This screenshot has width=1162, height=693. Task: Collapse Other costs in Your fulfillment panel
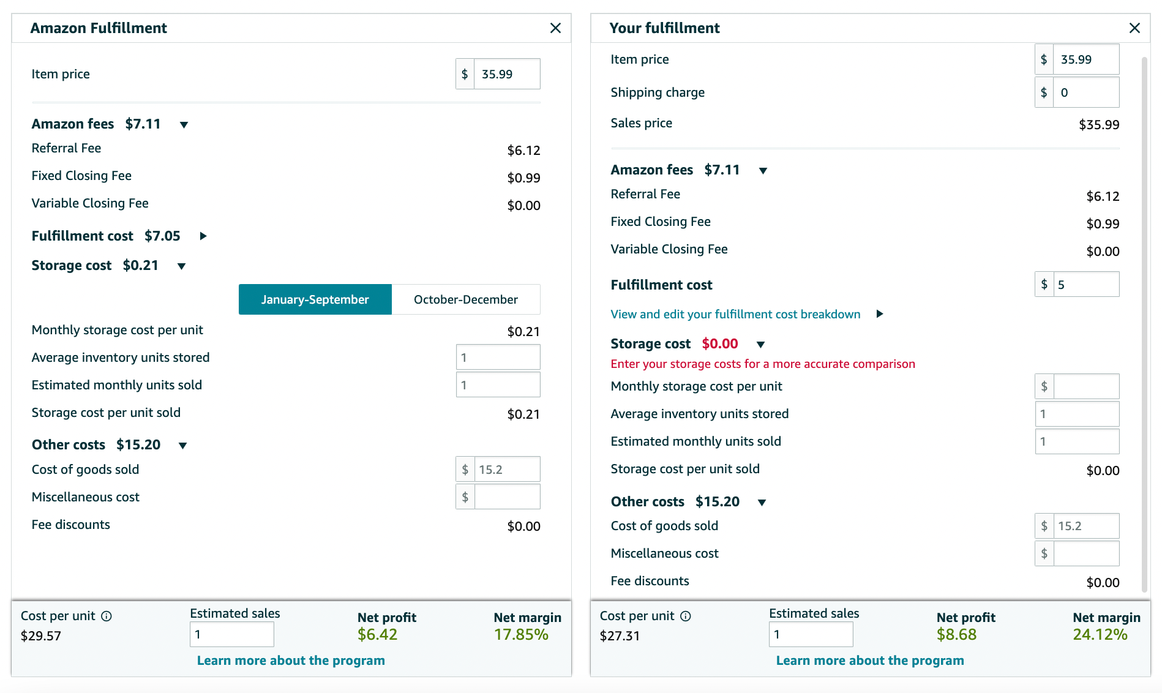(762, 503)
